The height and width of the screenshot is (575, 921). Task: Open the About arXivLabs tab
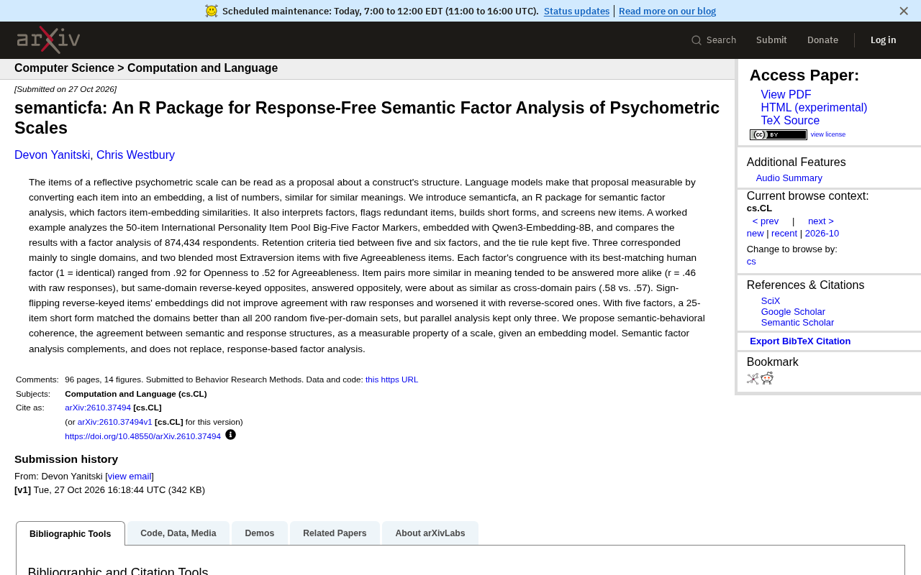pyautogui.click(x=430, y=533)
